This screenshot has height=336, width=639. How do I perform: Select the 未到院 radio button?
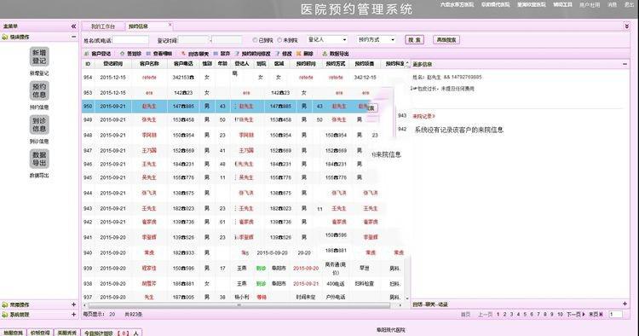(x=279, y=40)
